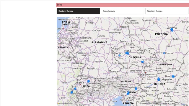
Task: Click the PAÍSES BAIXOS label
Action: (66, 23)
